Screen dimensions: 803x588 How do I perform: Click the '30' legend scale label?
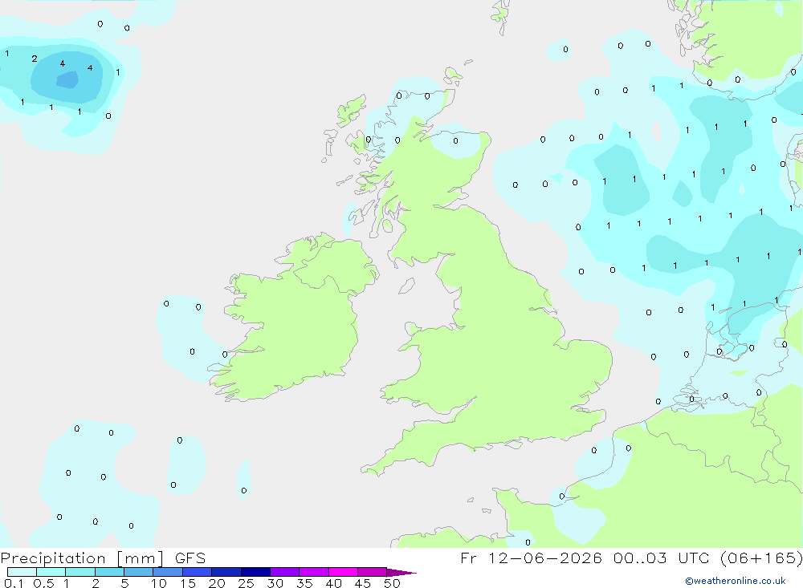275,583
